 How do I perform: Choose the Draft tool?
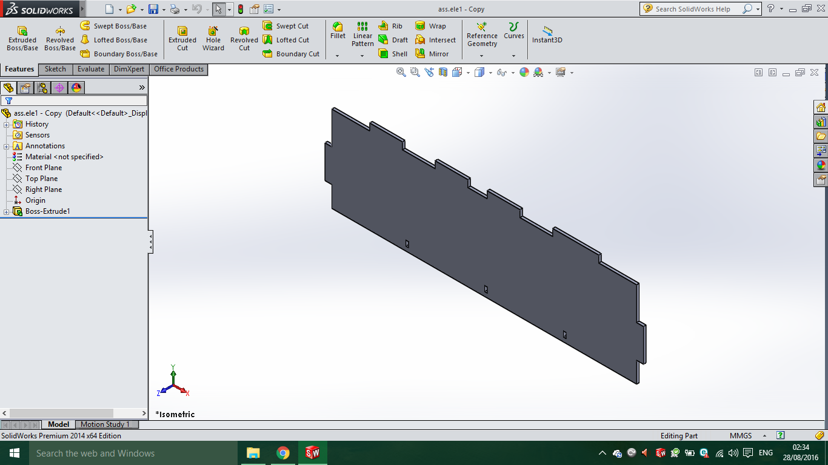click(393, 40)
